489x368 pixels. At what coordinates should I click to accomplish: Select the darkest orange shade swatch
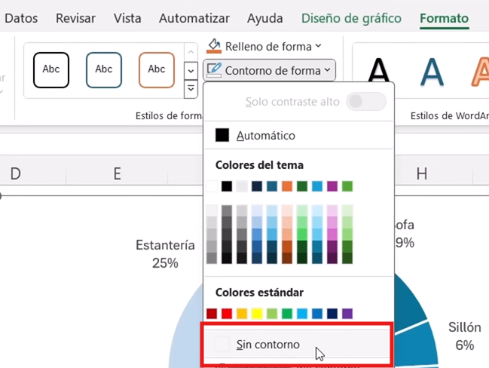pyautogui.click(x=287, y=258)
